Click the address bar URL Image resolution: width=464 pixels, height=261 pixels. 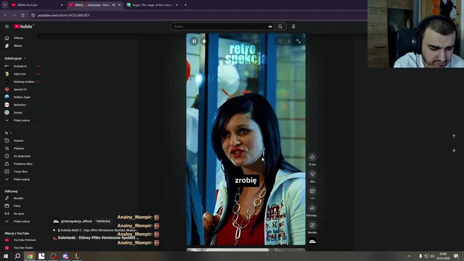64,15
